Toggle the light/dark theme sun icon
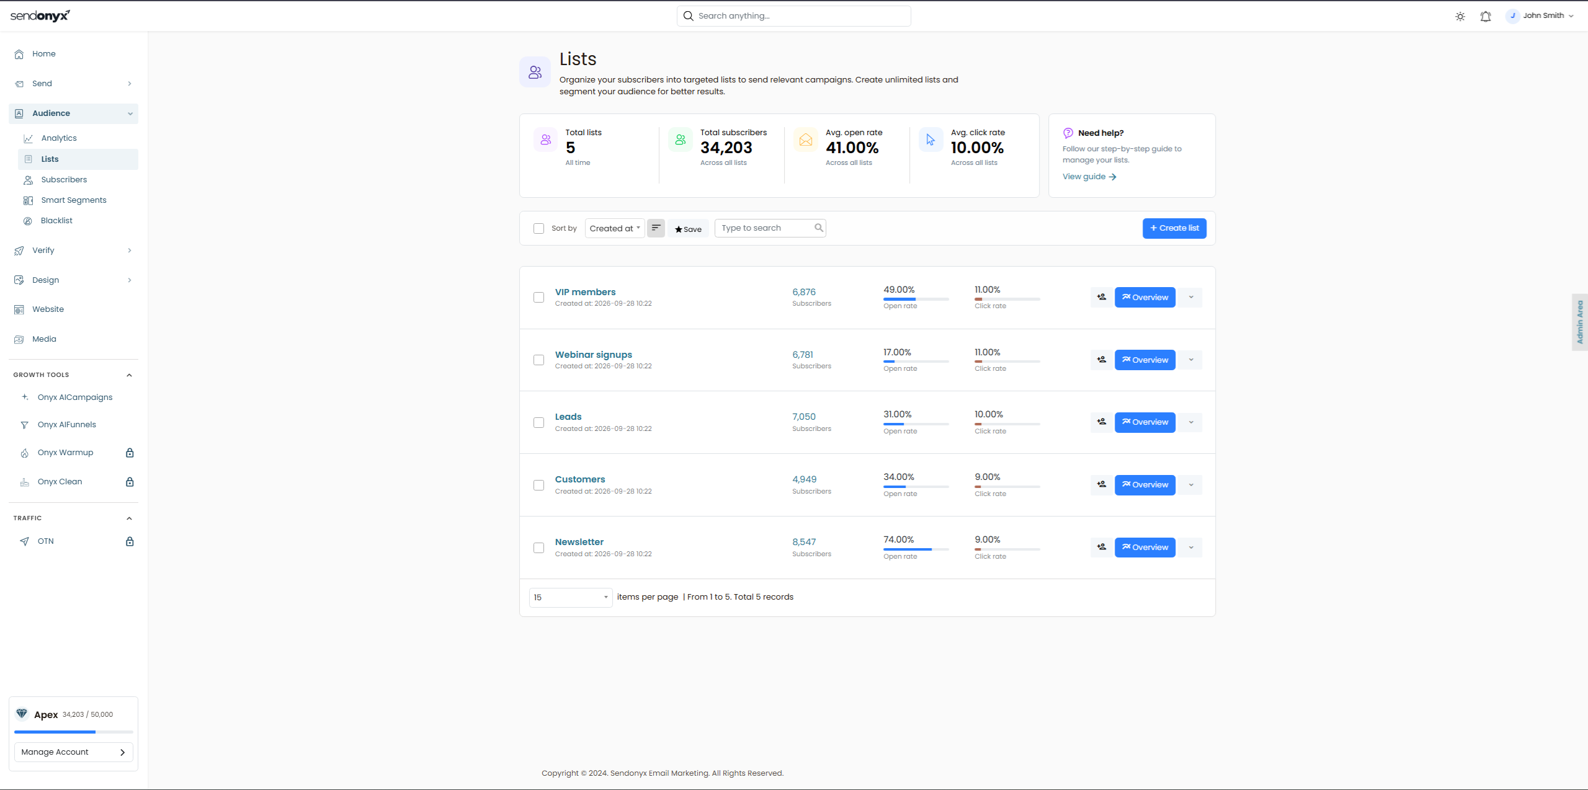Image resolution: width=1588 pixels, height=790 pixels. [x=1460, y=17]
